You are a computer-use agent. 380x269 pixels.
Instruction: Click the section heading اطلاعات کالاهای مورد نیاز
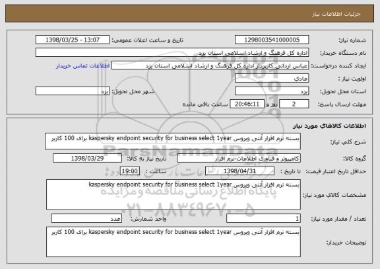tap(329, 126)
